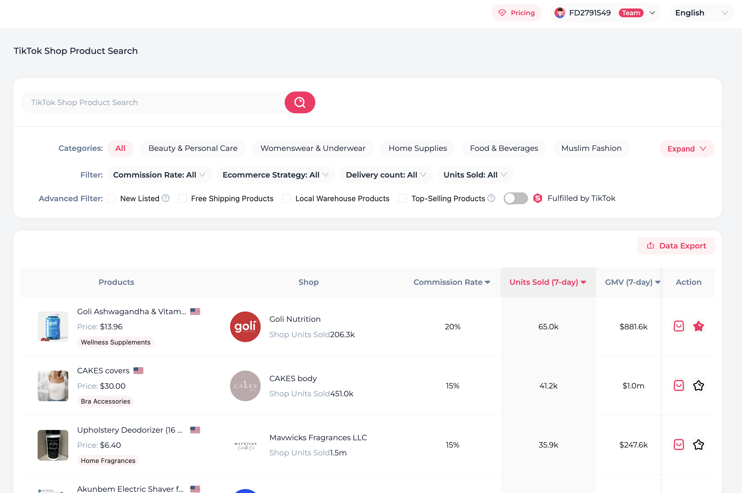
Task: Select Home Supplies category
Action: tap(418, 148)
